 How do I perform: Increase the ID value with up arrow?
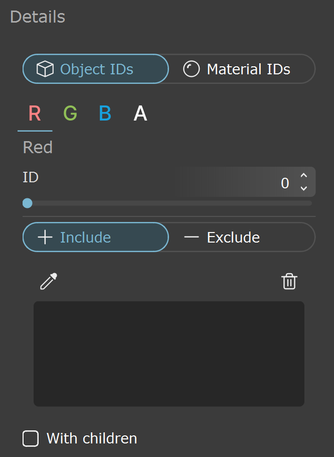click(x=304, y=176)
